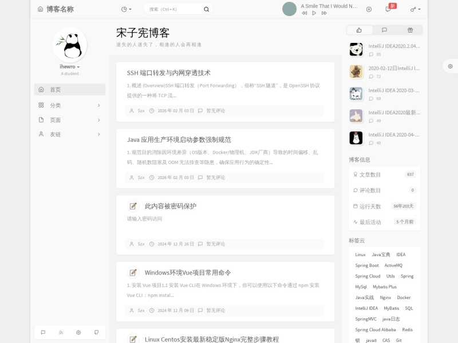Viewport: 458px width, 343px height.
Task: Click 暂无评论 on the Java article
Action: click(216, 177)
